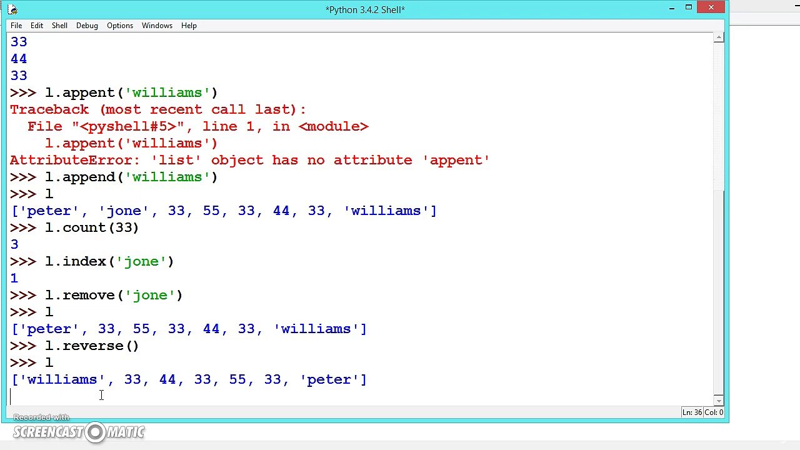Click the mistyped l.appent('williams') prompt line

point(113,92)
